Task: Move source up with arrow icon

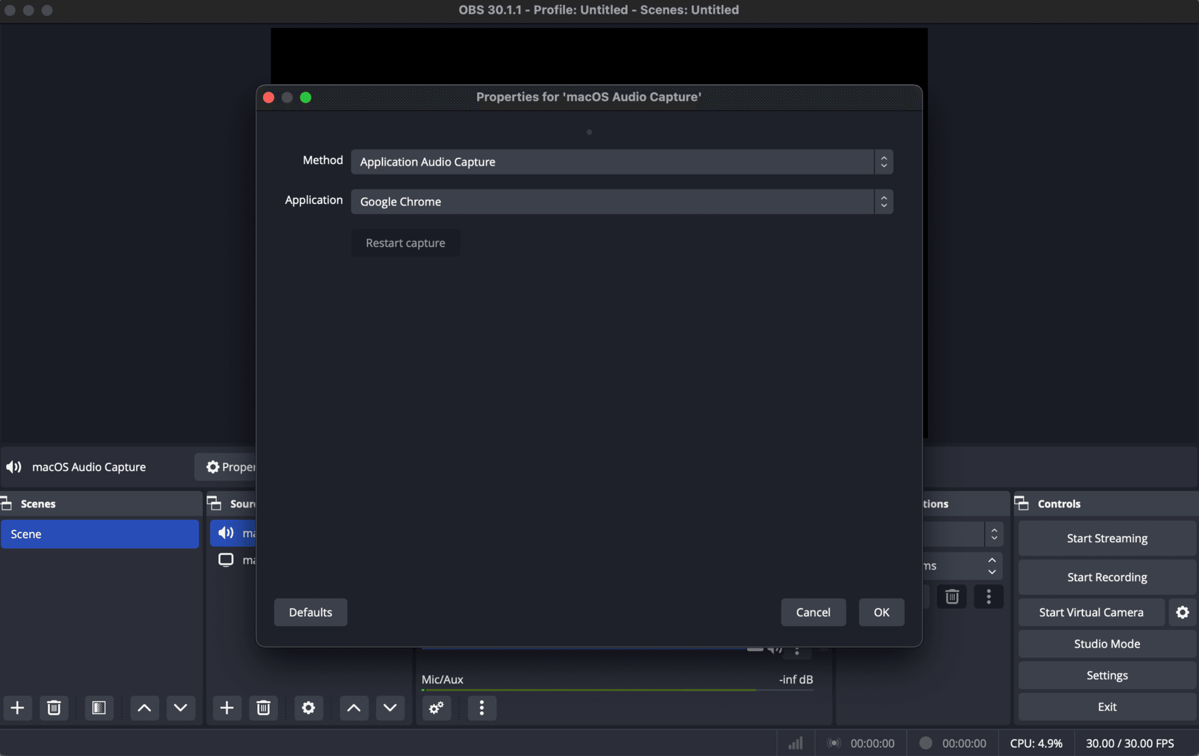Action: click(354, 708)
